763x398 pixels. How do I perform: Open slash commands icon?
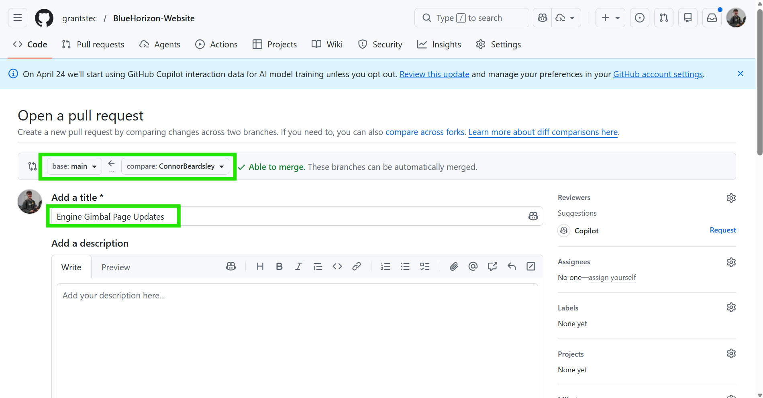pyautogui.click(x=531, y=266)
